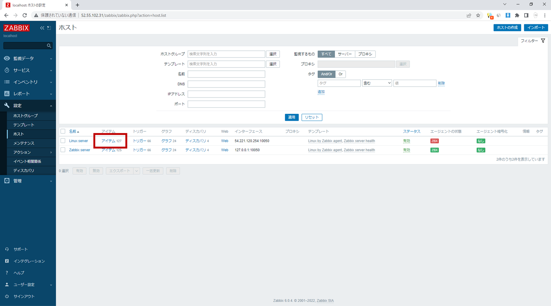The image size is (551, 306).
Task: Click the IPアドレス input field
Action: coord(226,94)
